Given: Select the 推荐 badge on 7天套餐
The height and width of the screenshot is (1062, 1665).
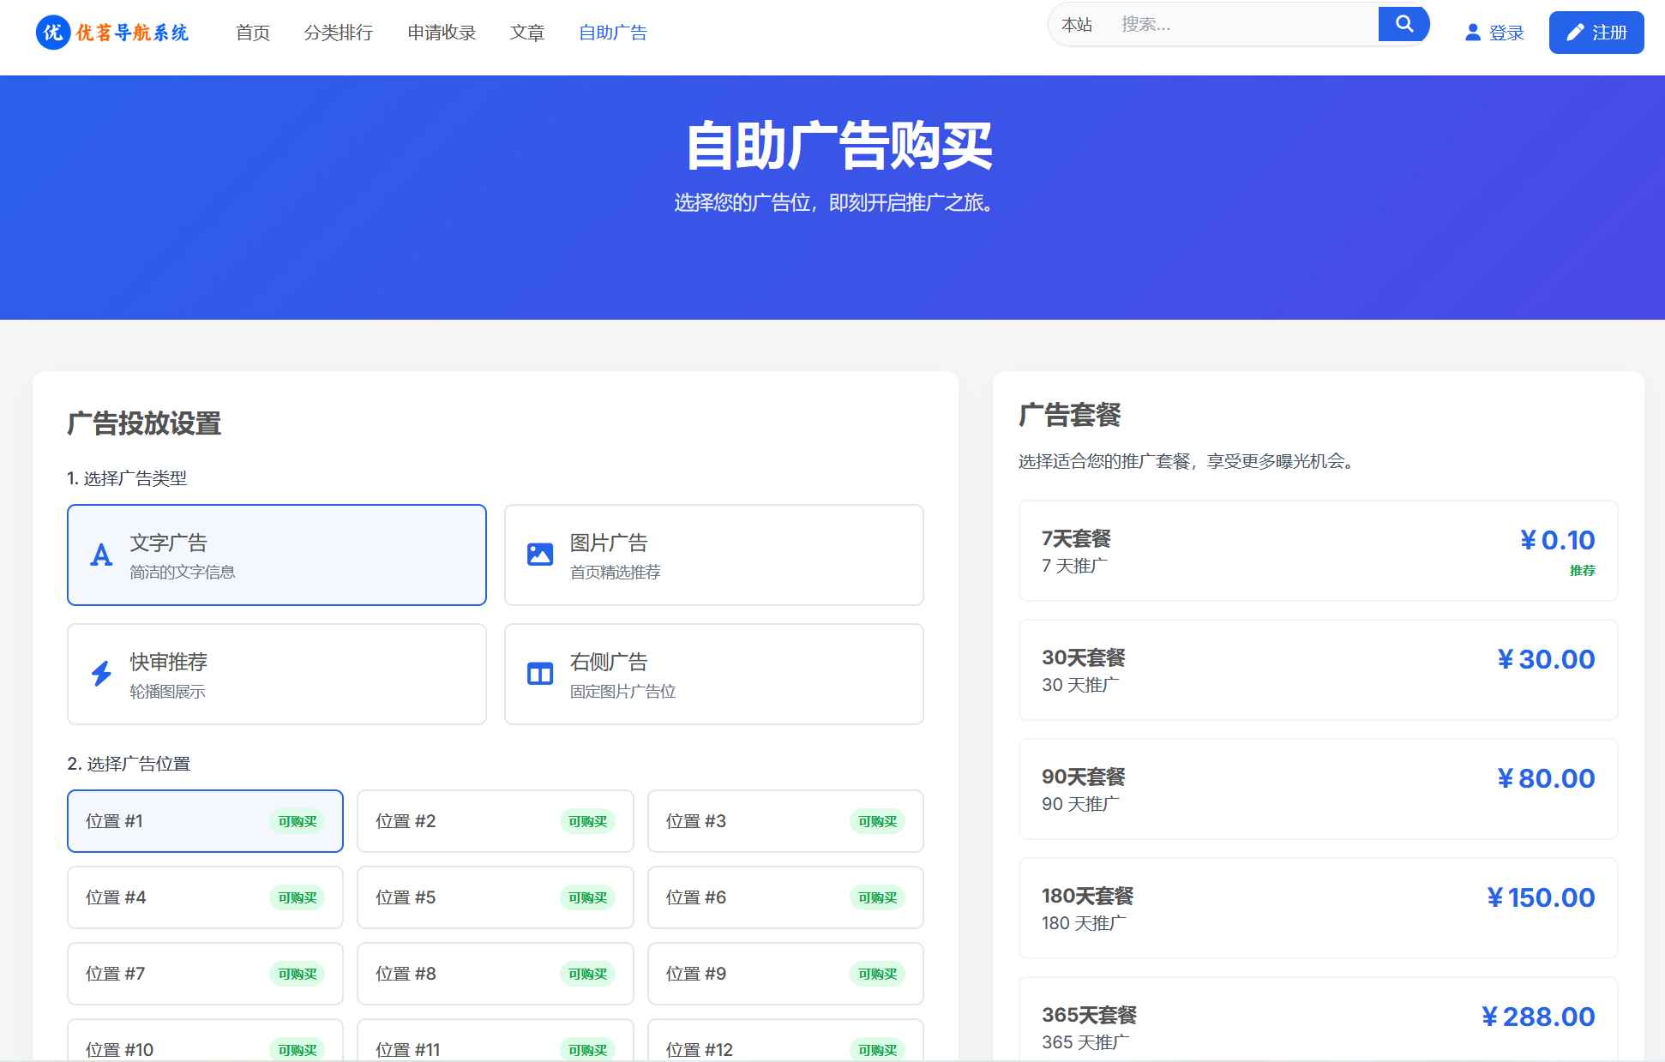Looking at the screenshot, I should [1584, 572].
